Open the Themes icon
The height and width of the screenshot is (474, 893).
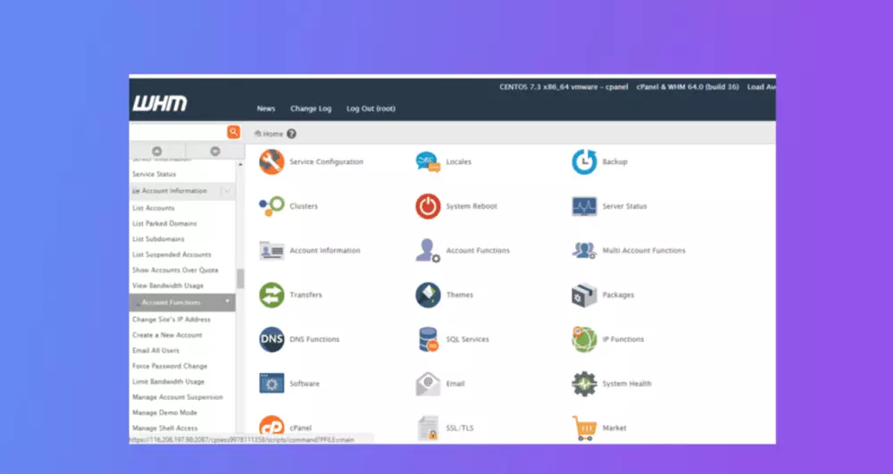coord(428,295)
